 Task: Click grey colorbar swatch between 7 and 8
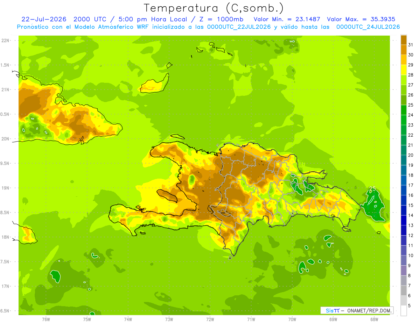pyautogui.click(x=404, y=280)
